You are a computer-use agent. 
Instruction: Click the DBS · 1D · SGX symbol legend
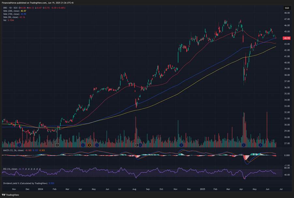pos(10,8)
